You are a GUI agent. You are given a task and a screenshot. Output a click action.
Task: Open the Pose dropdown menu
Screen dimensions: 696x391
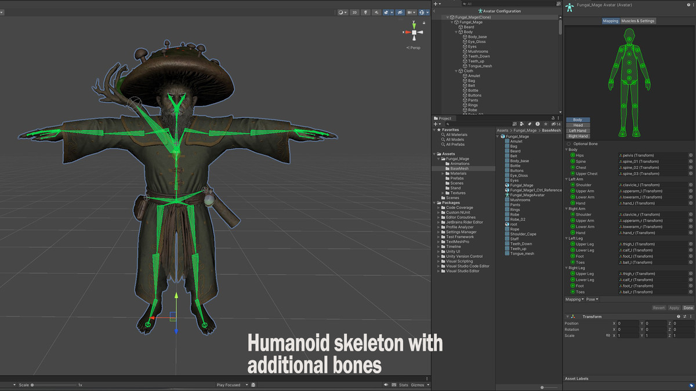click(592, 299)
